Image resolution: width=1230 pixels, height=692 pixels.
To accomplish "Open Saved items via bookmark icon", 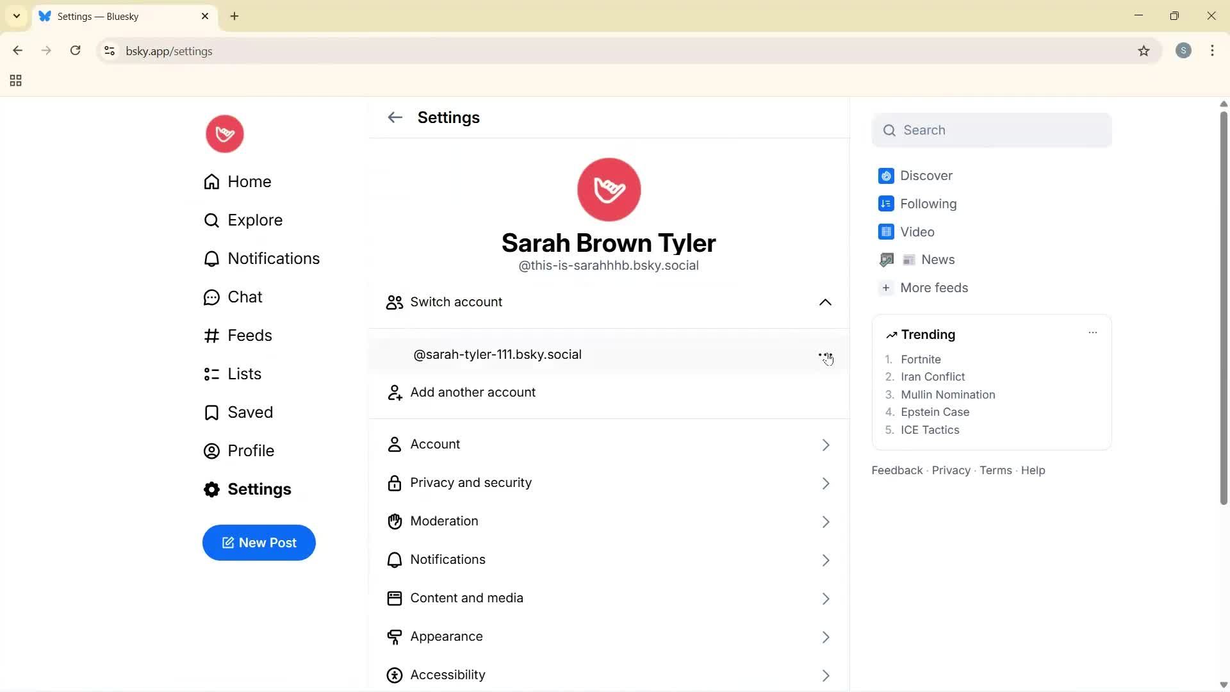I will point(211,412).
